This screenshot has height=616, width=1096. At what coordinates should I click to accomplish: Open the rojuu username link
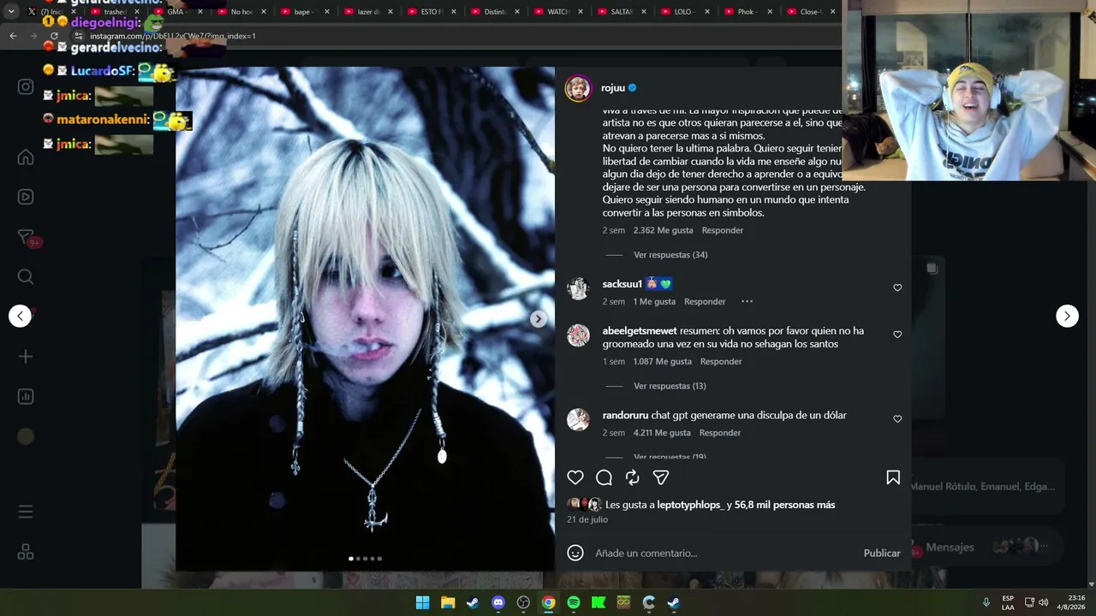(x=613, y=88)
